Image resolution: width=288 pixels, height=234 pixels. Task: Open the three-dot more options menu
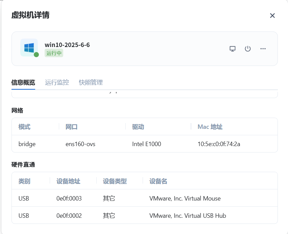[x=263, y=49]
